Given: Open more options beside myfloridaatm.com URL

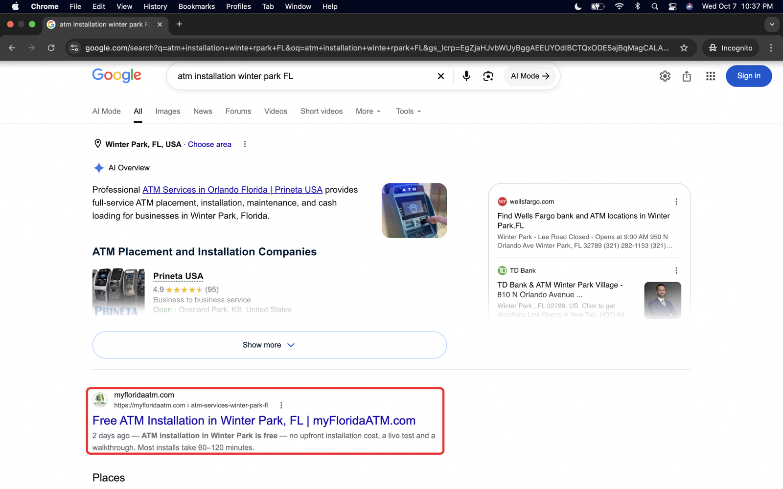Looking at the screenshot, I should click(281, 405).
